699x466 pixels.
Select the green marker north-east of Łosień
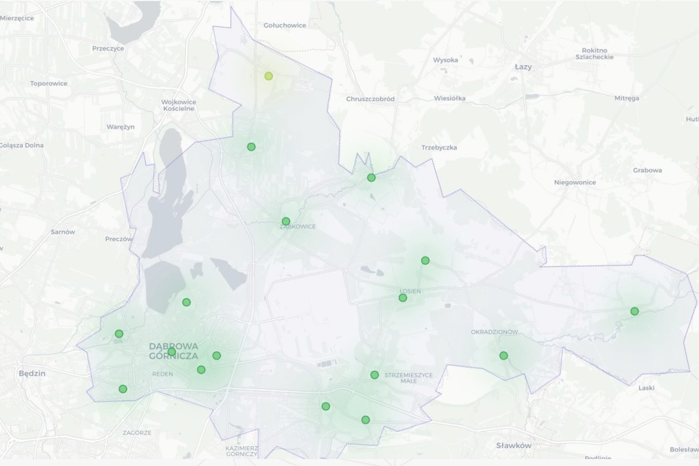[425, 260]
